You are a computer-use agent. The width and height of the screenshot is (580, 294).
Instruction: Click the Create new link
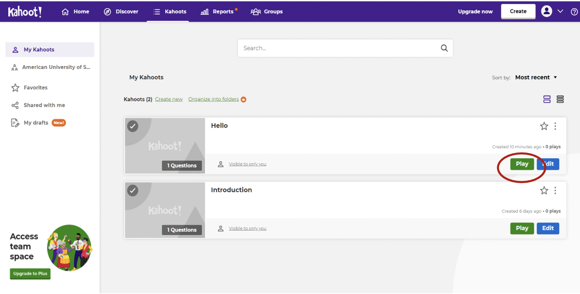[169, 99]
